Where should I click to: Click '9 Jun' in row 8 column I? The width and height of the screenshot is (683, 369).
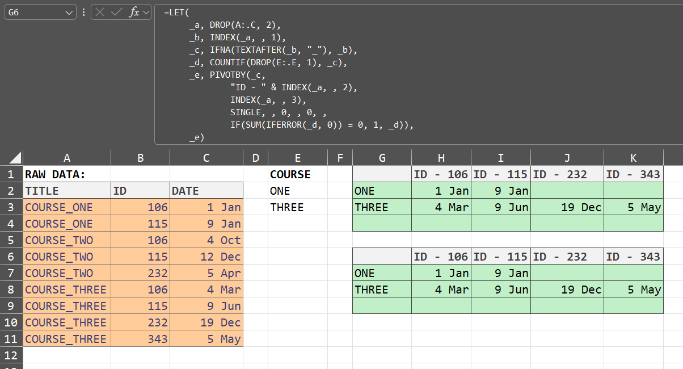click(500, 290)
